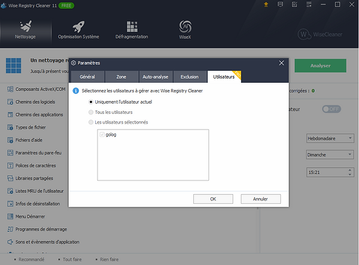The image size is (359, 265).
Task: Click the Programmes de démarrage icon
Action: (10, 229)
